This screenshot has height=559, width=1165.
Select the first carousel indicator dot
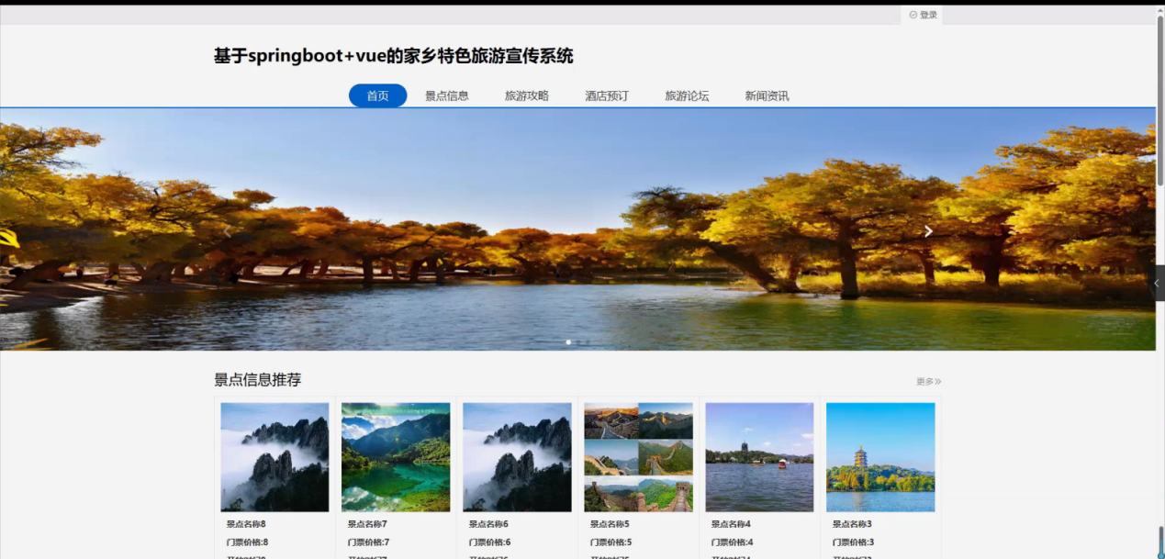click(568, 341)
